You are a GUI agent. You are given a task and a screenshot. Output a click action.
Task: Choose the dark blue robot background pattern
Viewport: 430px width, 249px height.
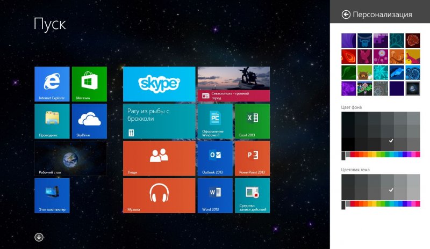(x=365, y=41)
